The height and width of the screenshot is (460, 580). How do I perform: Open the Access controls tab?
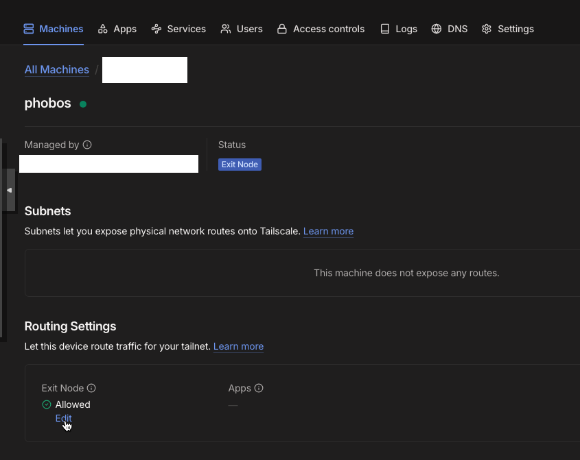click(321, 29)
